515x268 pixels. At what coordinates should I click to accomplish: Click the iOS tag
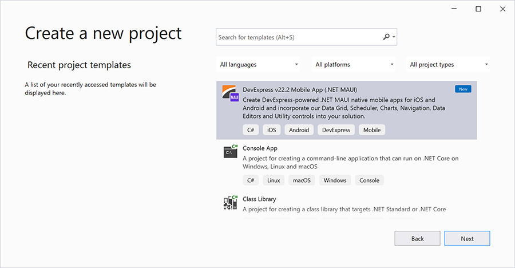click(x=272, y=130)
